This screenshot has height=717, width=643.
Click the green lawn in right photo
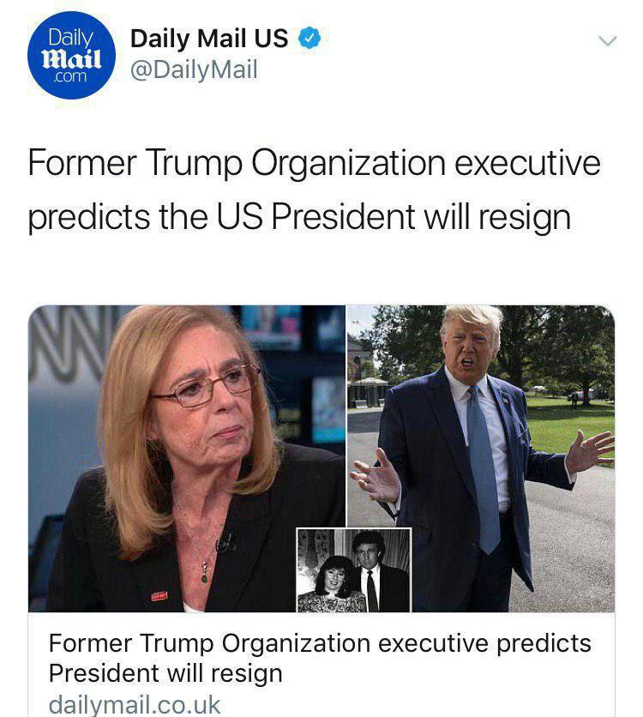pos(569,423)
